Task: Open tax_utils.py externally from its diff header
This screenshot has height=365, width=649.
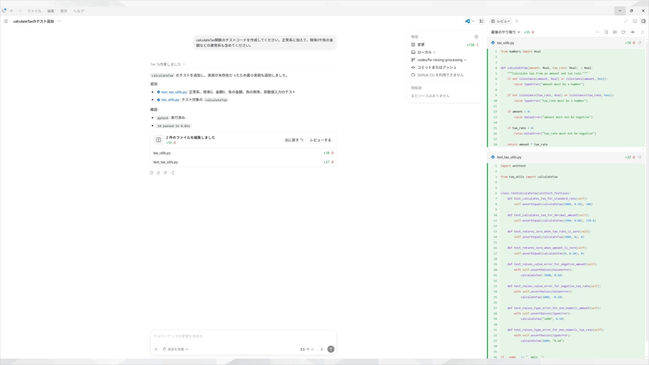Action: click(x=640, y=43)
